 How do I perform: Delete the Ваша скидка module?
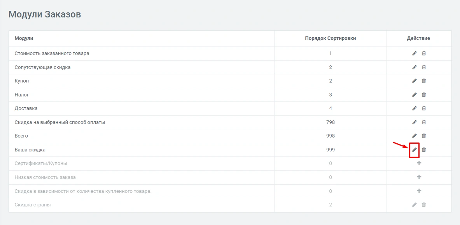point(424,150)
